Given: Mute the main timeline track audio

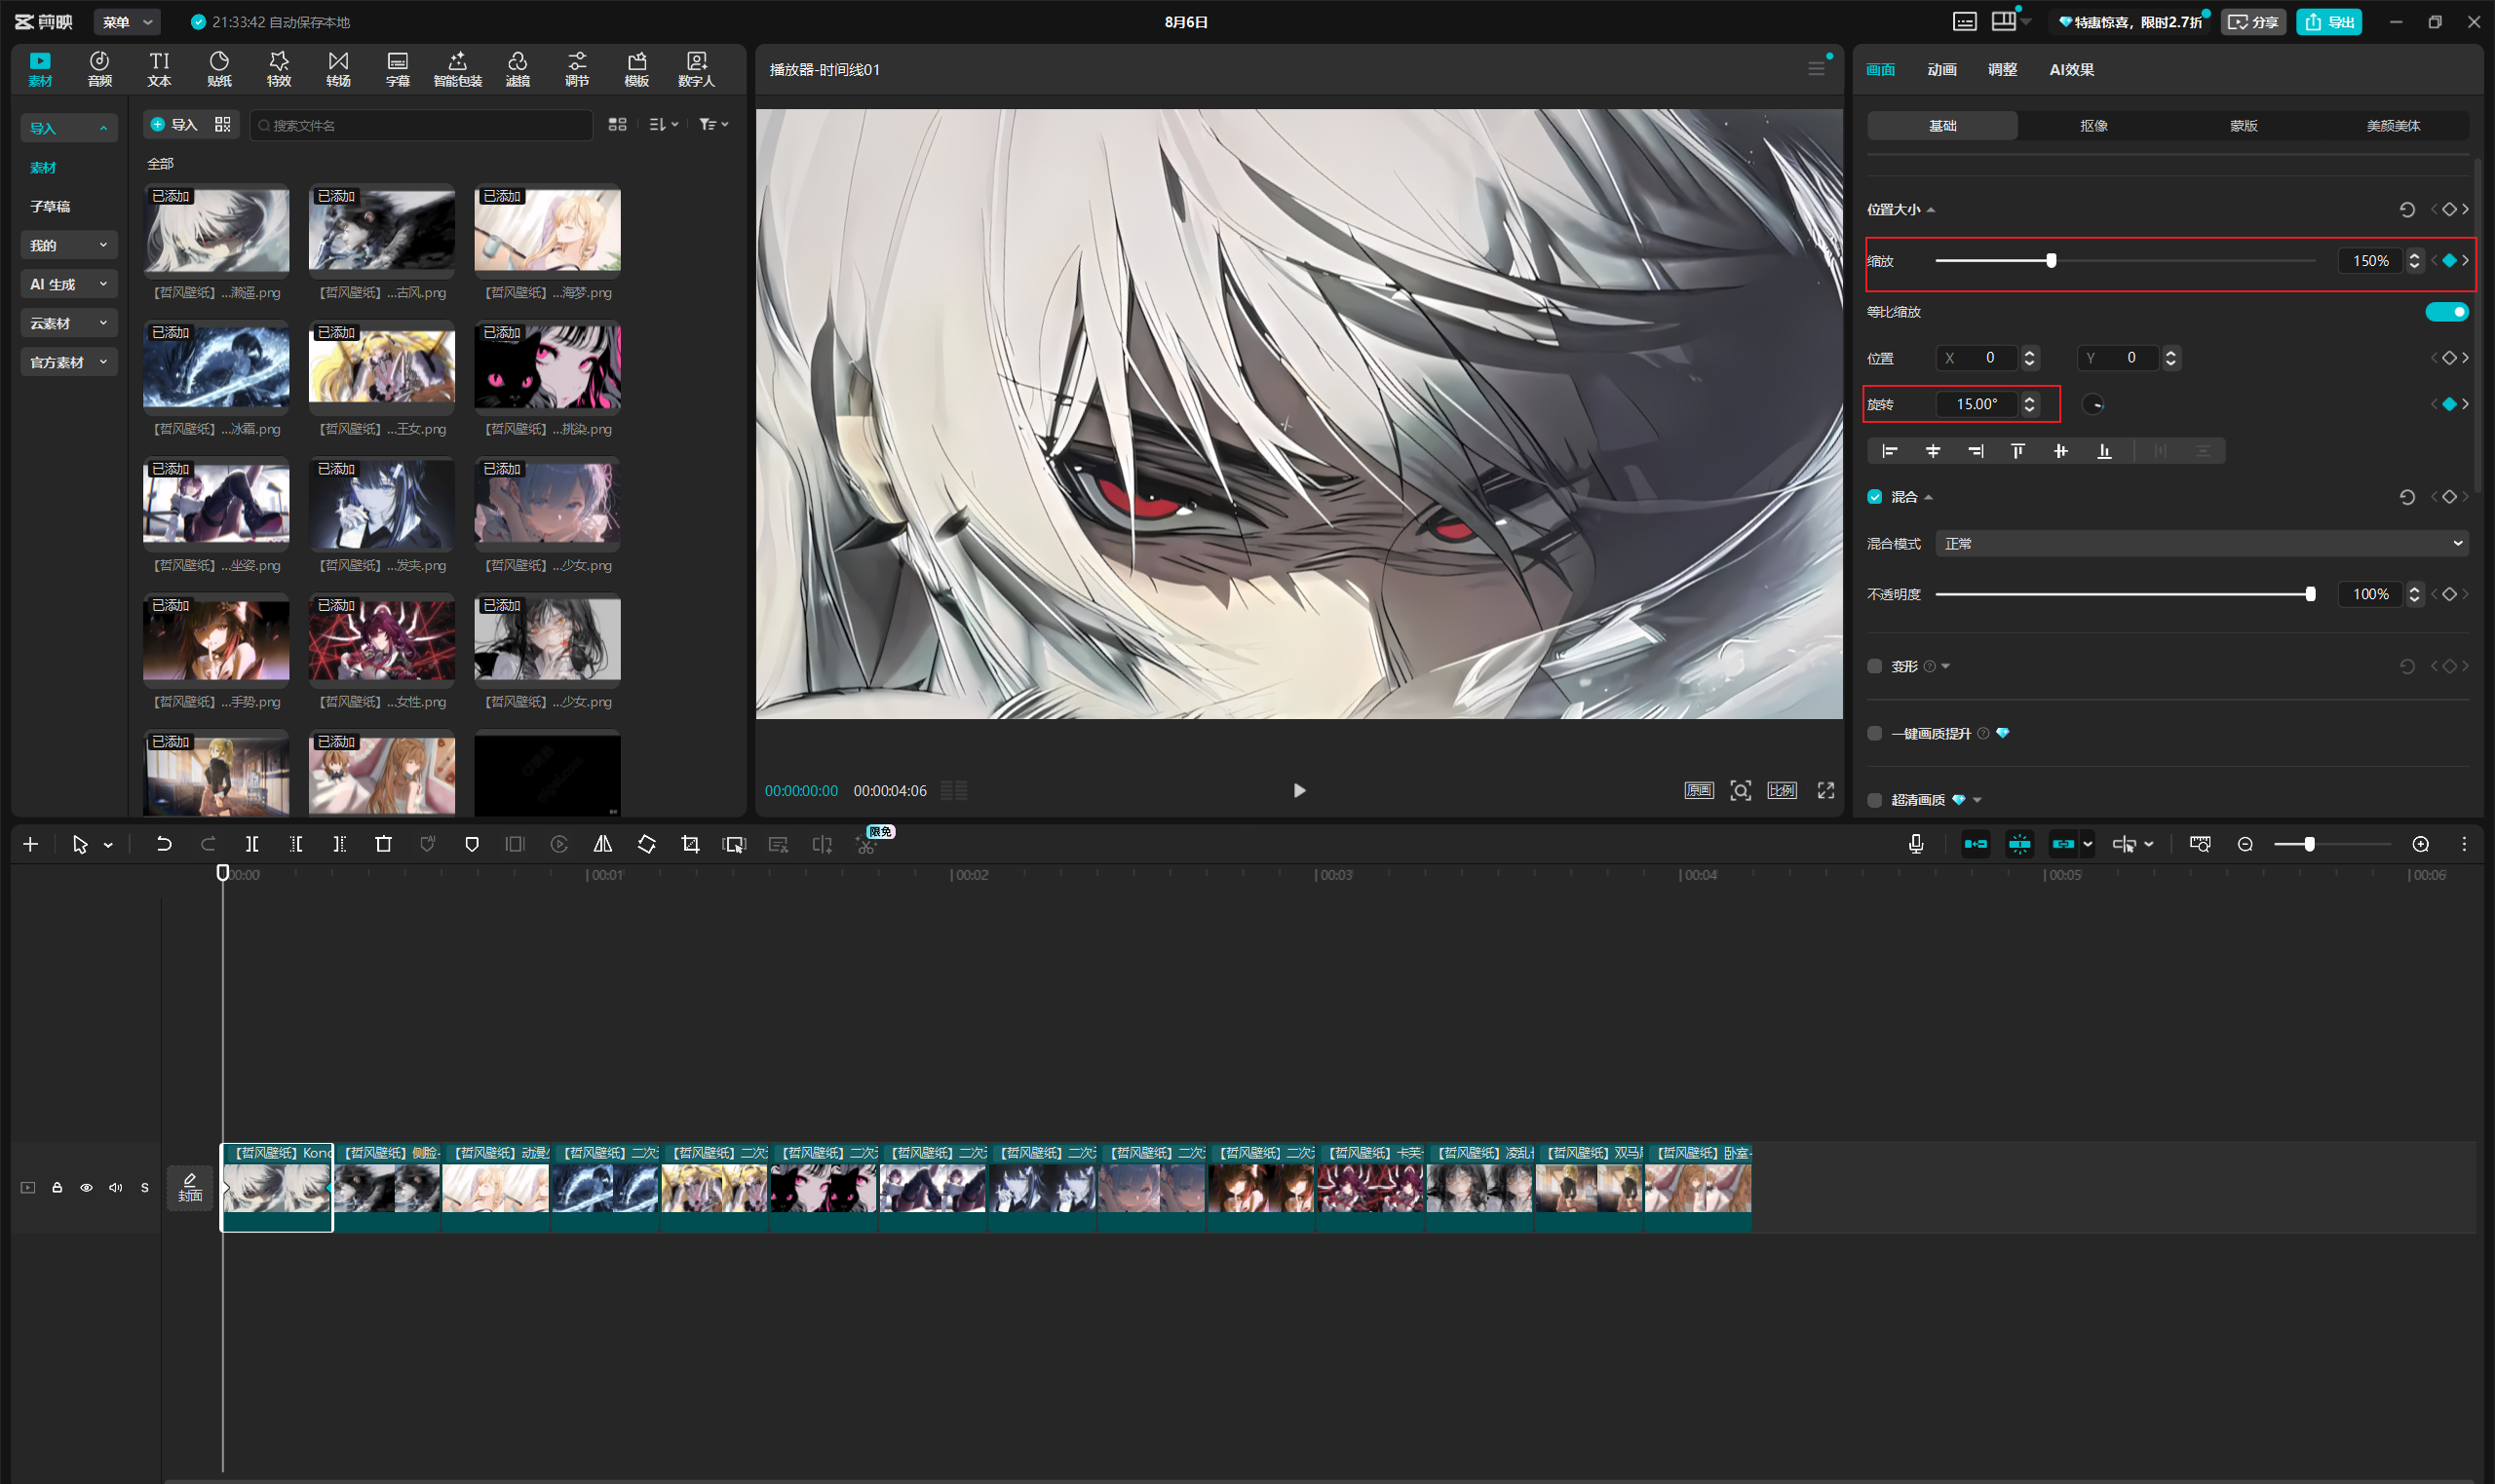Looking at the screenshot, I should 116,1187.
